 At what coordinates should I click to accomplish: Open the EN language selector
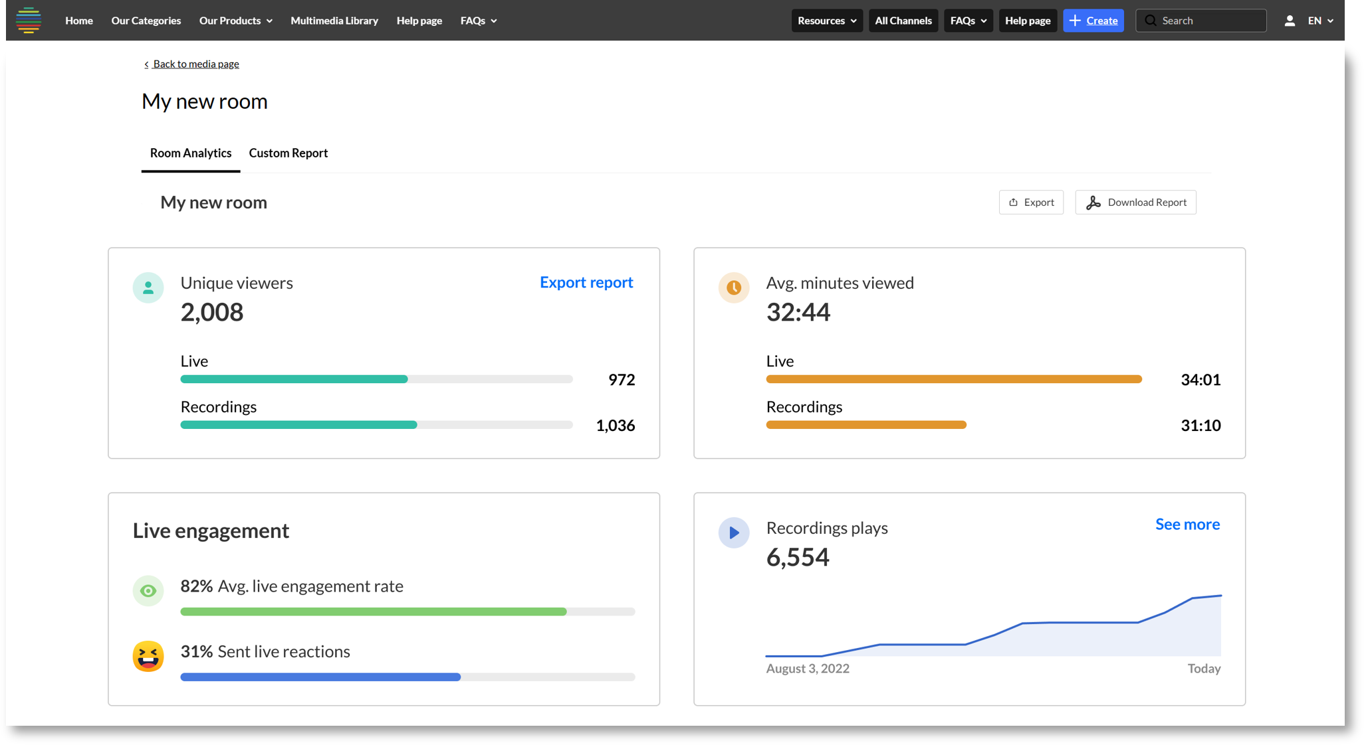(1320, 21)
